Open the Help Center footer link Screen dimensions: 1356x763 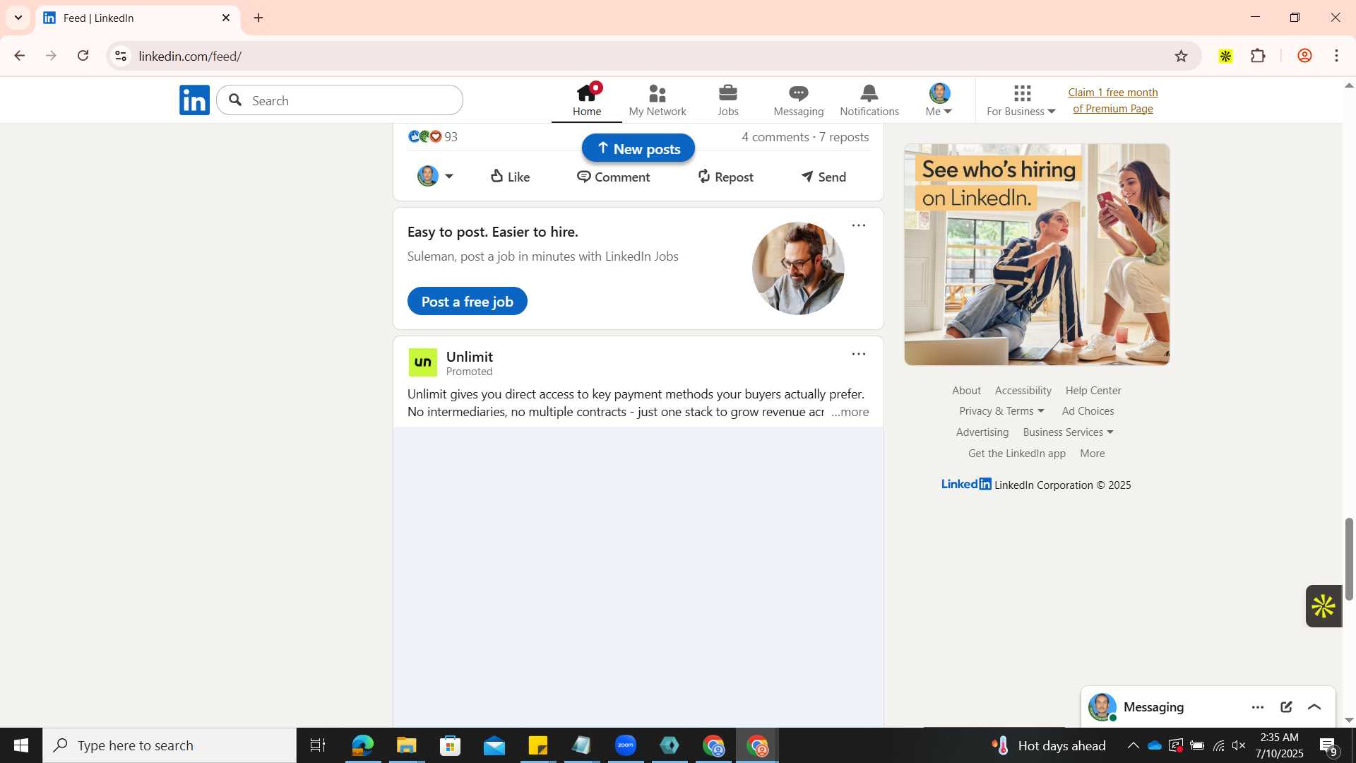click(x=1093, y=391)
